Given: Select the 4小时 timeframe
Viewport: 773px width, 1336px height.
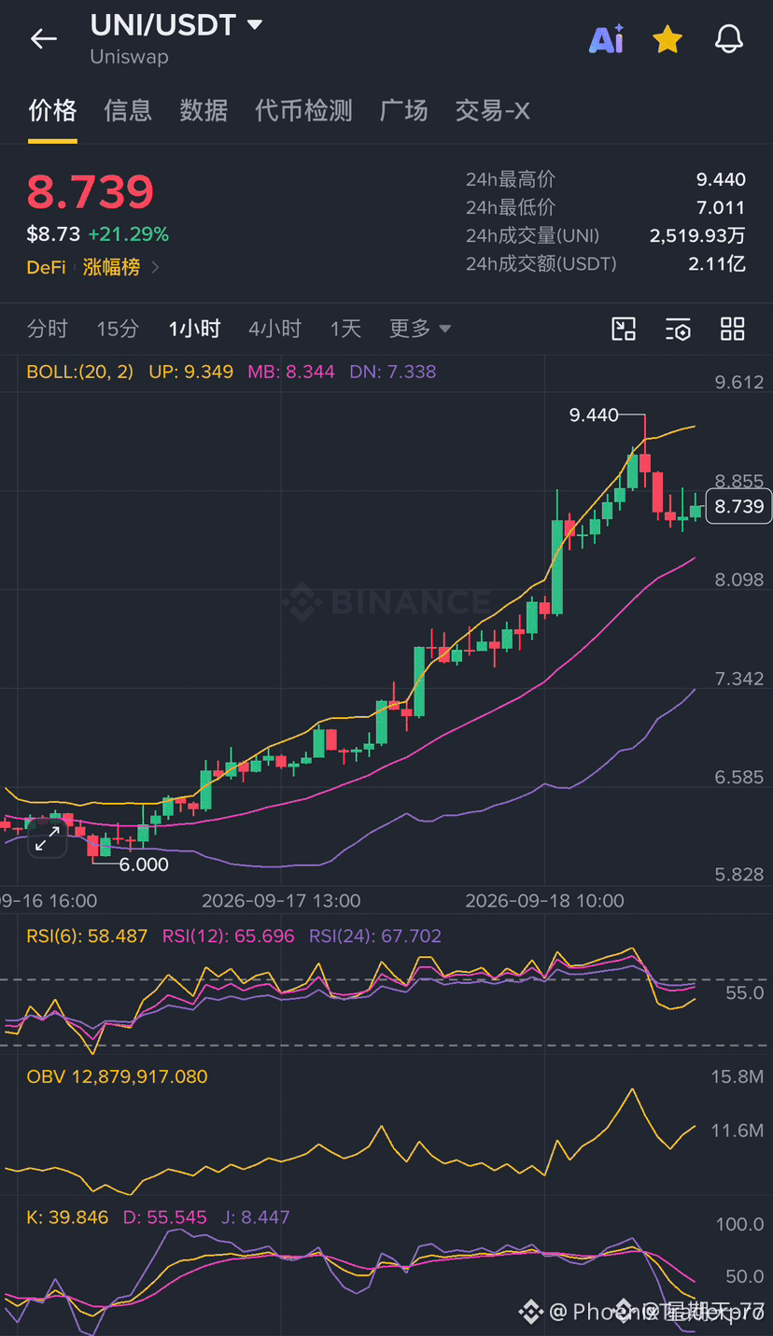Looking at the screenshot, I should coord(274,329).
